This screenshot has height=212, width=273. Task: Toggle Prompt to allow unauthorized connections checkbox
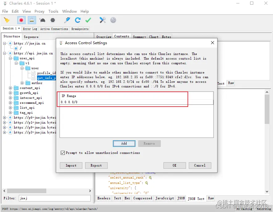pyautogui.click(x=63, y=153)
